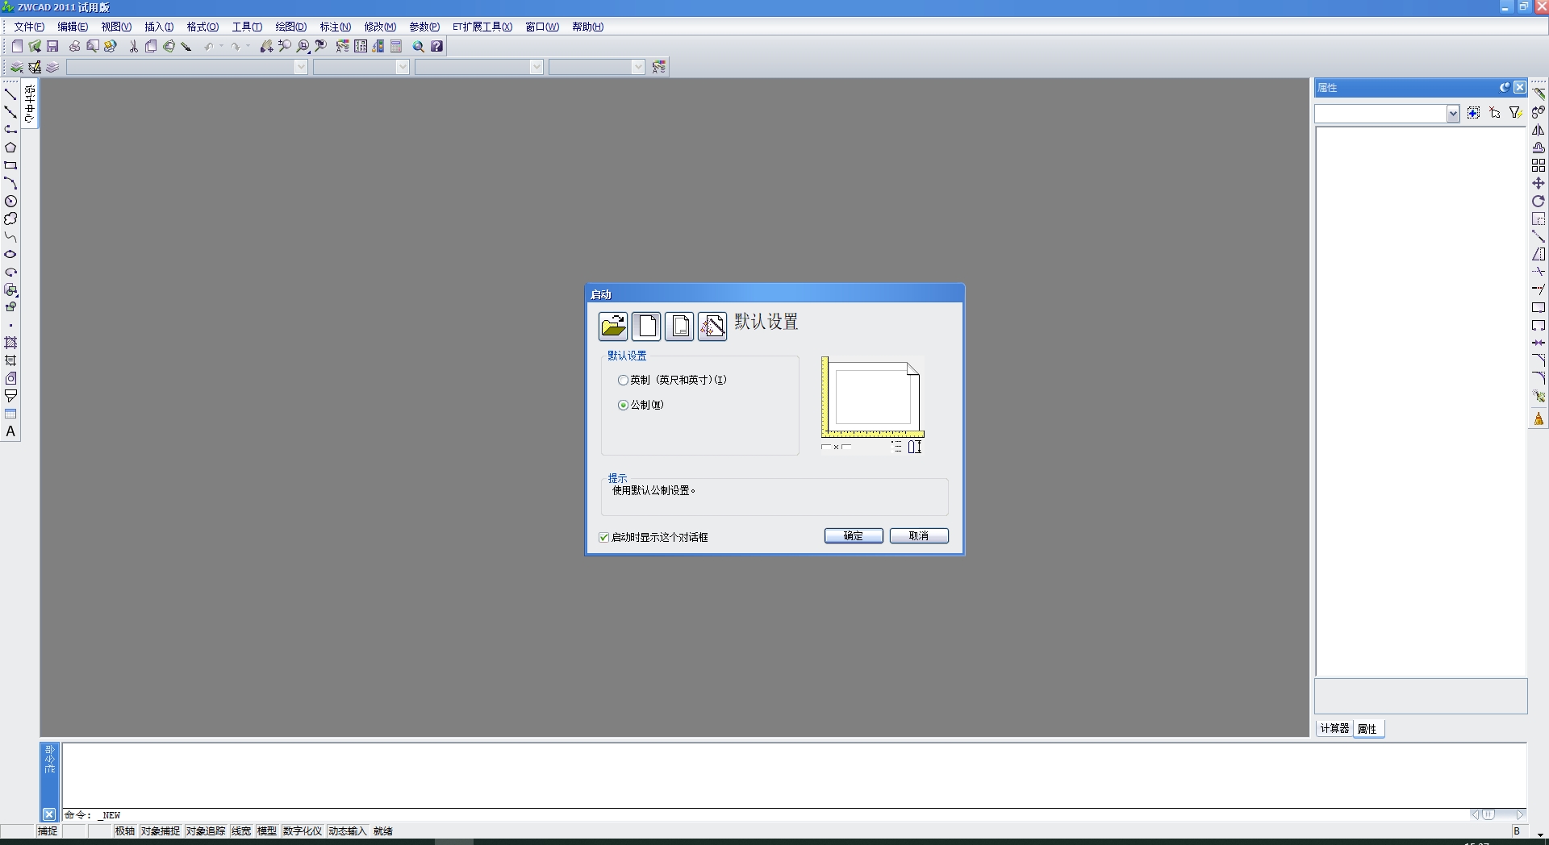Open the 编辑 menu
This screenshot has width=1549, height=845.
[x=73, y=27]
